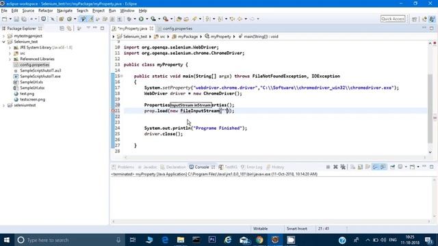
Task: Open the Navigate menu
Action: pyautogui.click(x=64, y=11)
